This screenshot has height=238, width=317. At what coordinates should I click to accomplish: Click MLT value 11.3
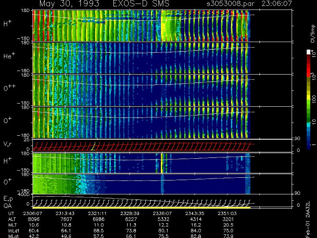tap(131, 225)
